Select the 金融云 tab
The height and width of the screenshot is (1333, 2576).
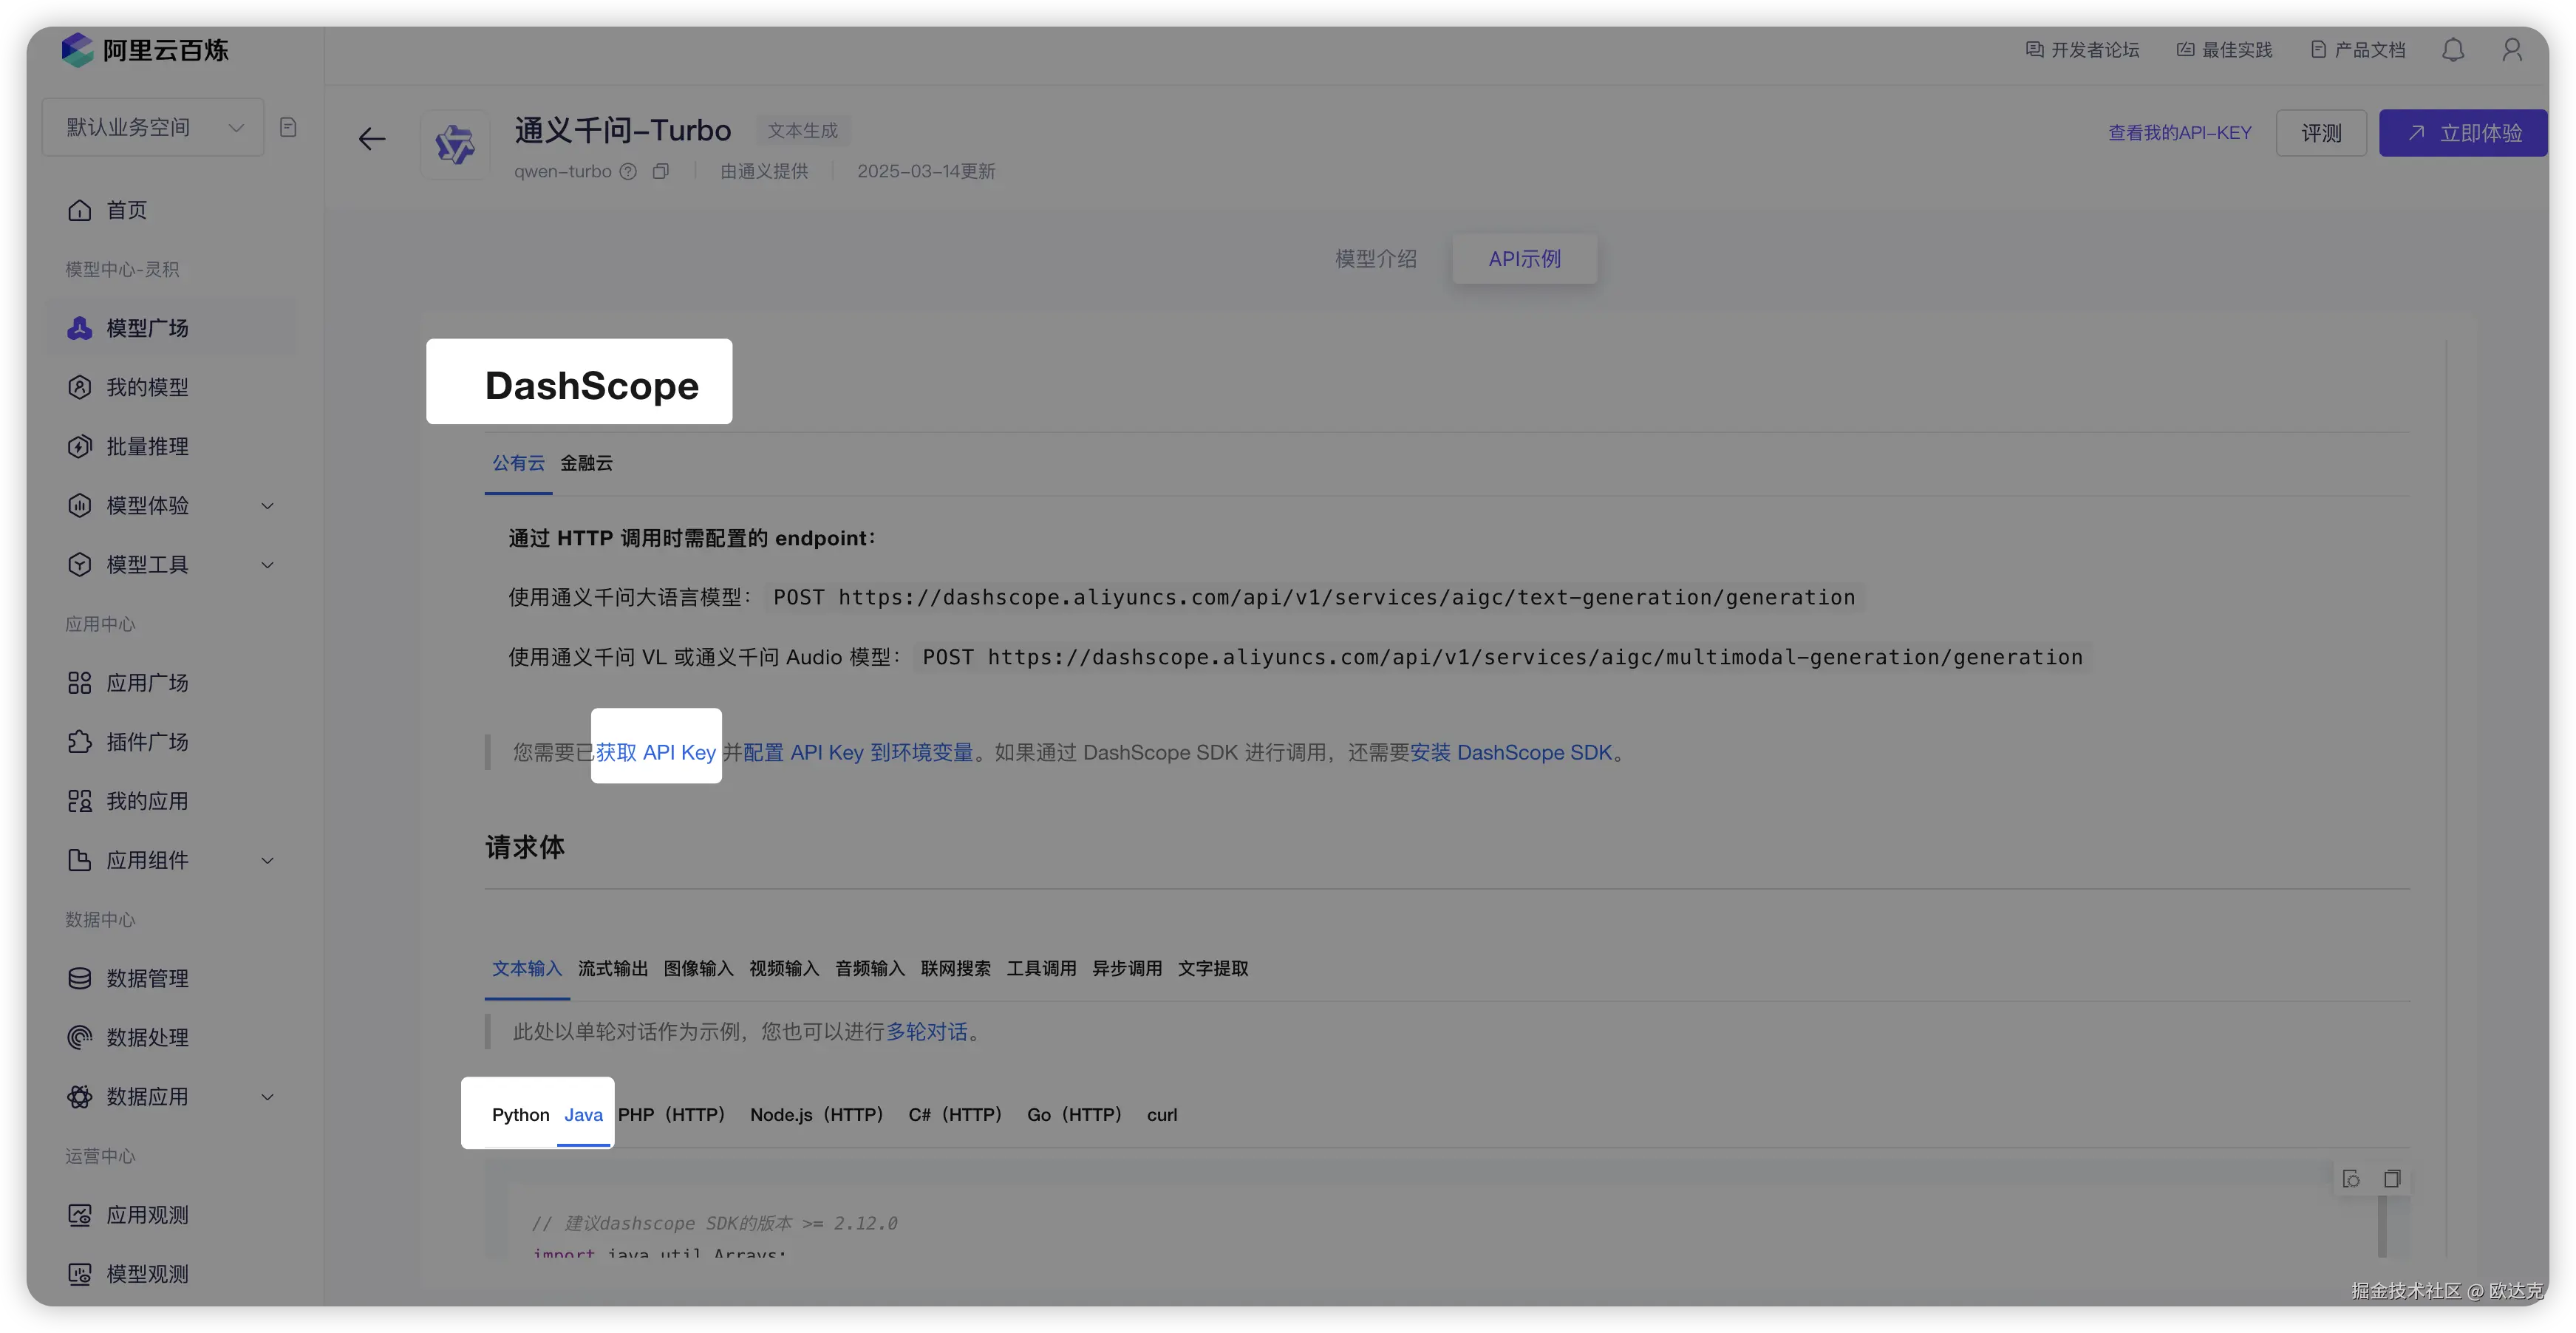pyautogui.click(x=586, y=463)
